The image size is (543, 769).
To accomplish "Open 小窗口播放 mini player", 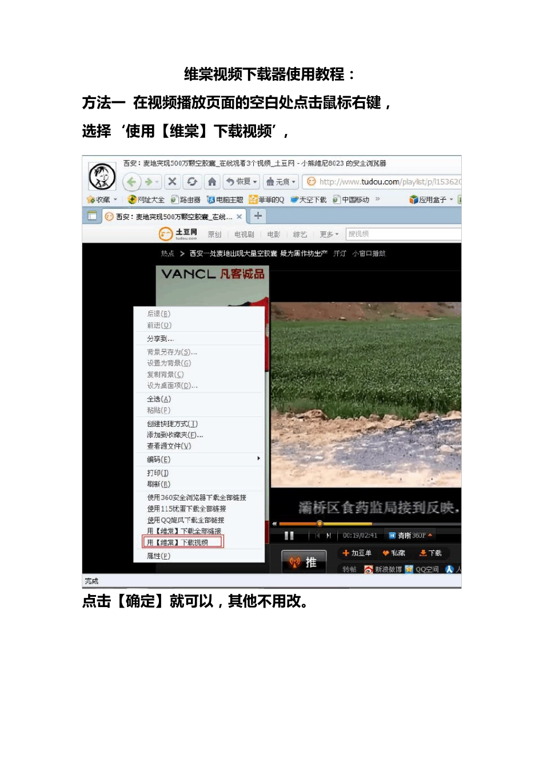I will 369,253.
